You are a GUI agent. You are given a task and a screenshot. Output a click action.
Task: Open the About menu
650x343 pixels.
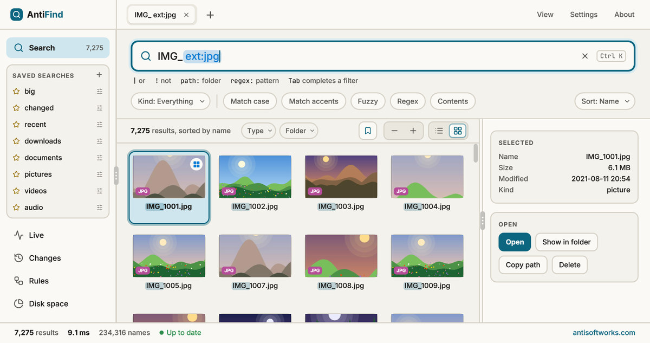624,15
